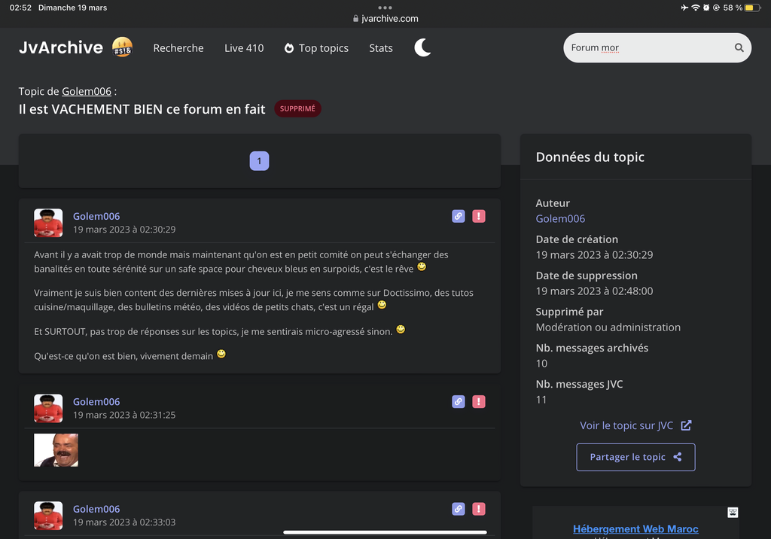Report the first message with red alert icon
771x539 pixels.
478,216
